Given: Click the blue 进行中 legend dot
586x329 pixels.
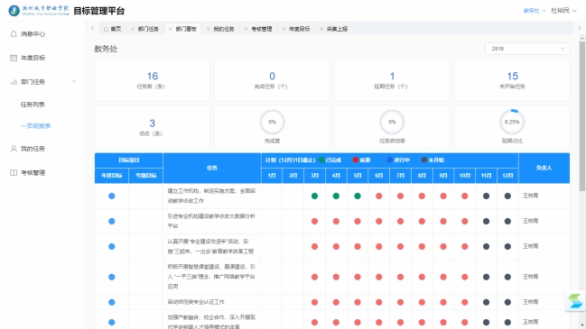Looking at the screenshot, I should 390,160.
